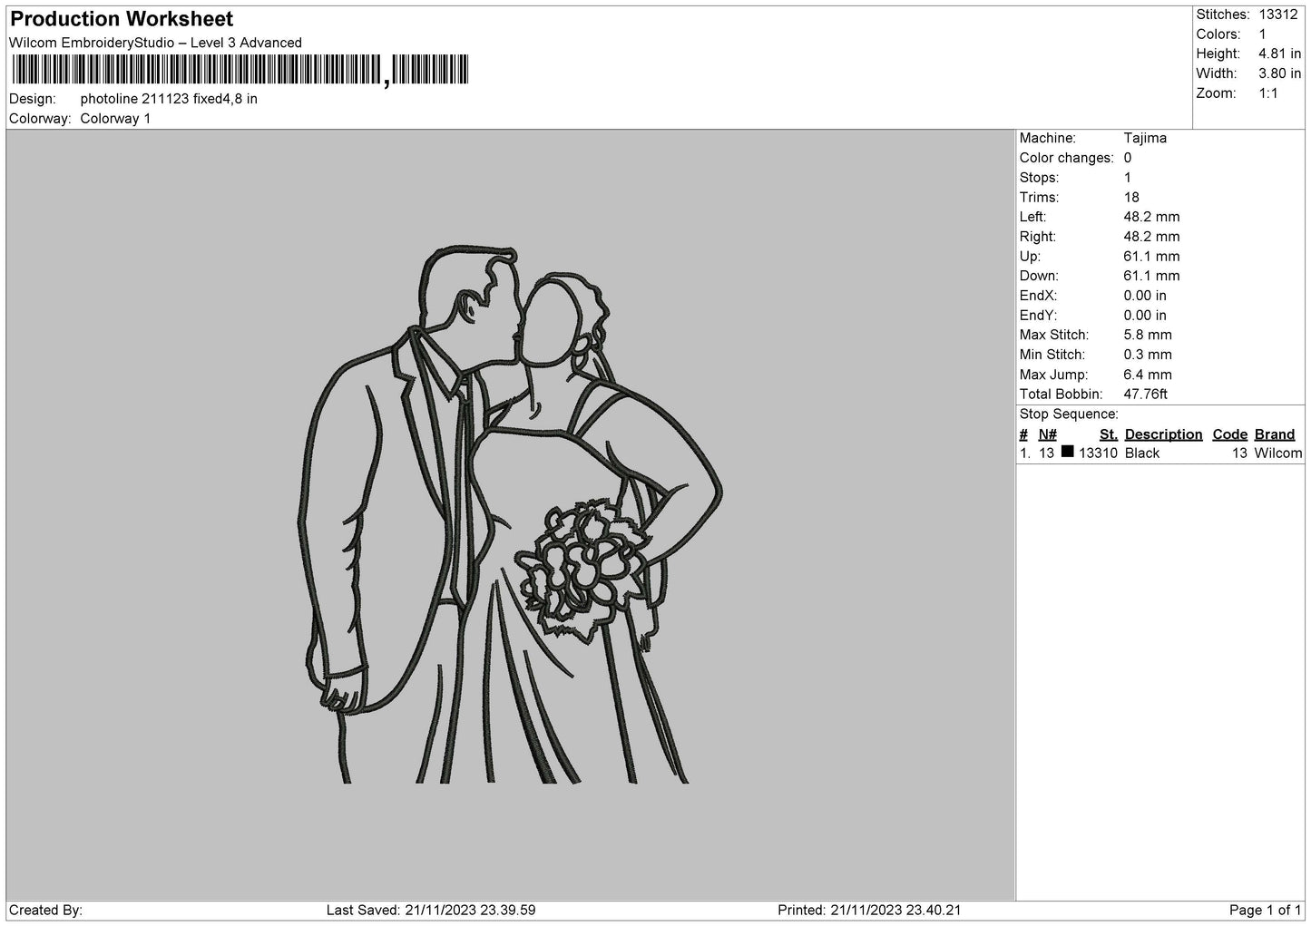Click the Colors count value
Viewport: 1311px width, 926px height.
pos(1262,34)
